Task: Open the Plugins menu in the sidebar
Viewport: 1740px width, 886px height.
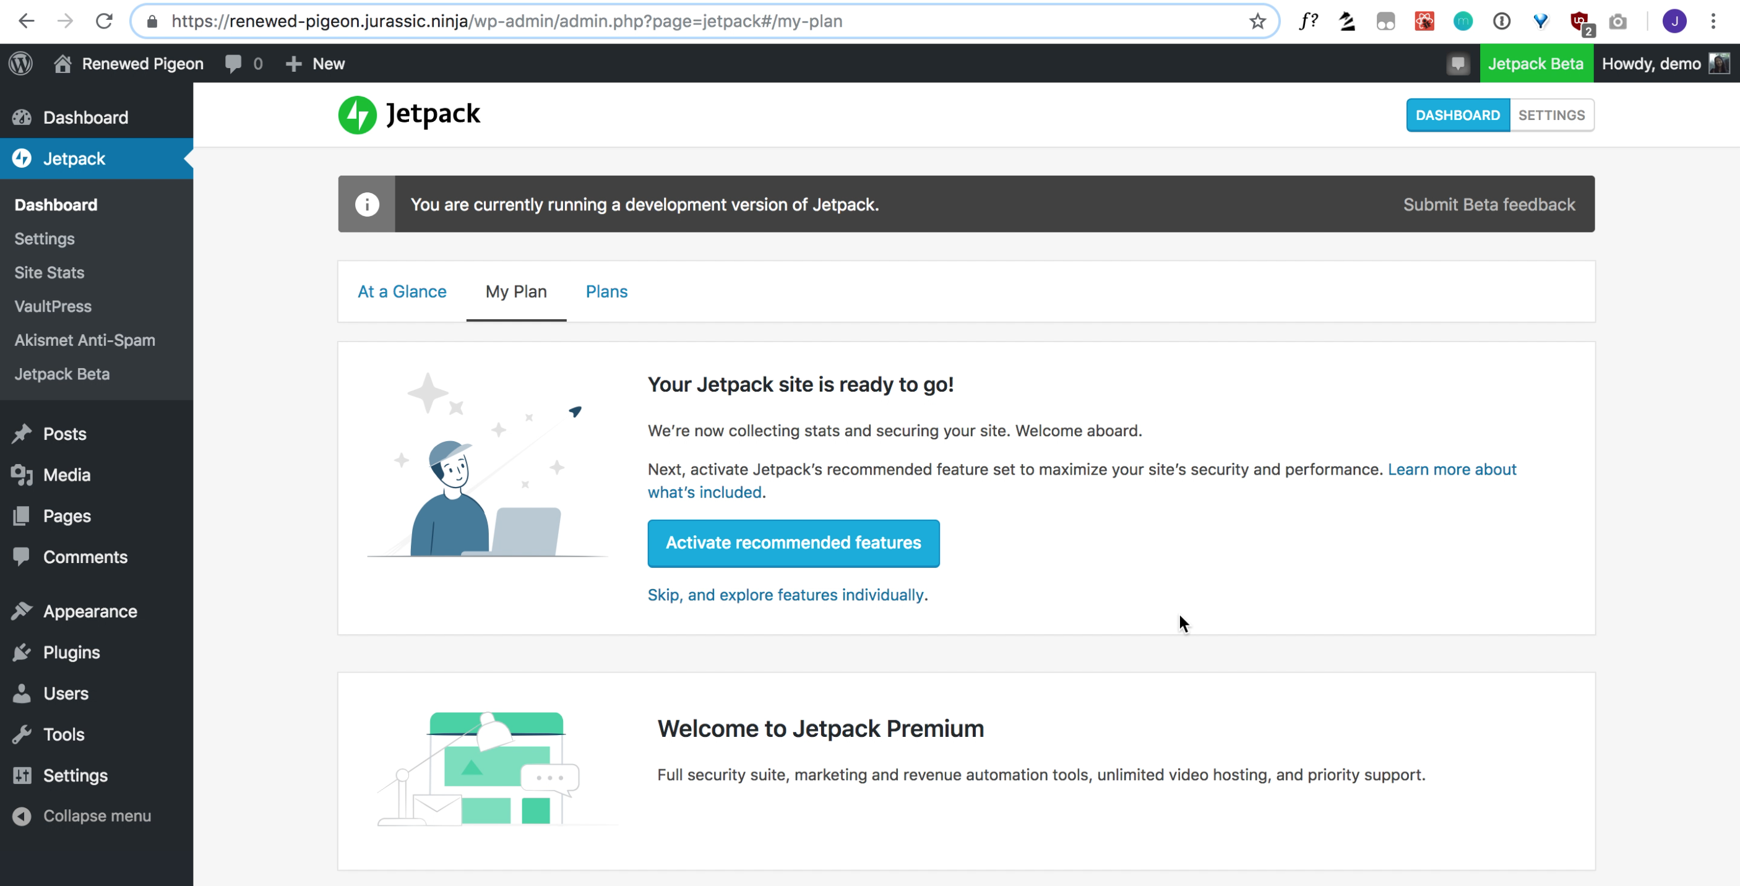Action: tap(71, 652)
